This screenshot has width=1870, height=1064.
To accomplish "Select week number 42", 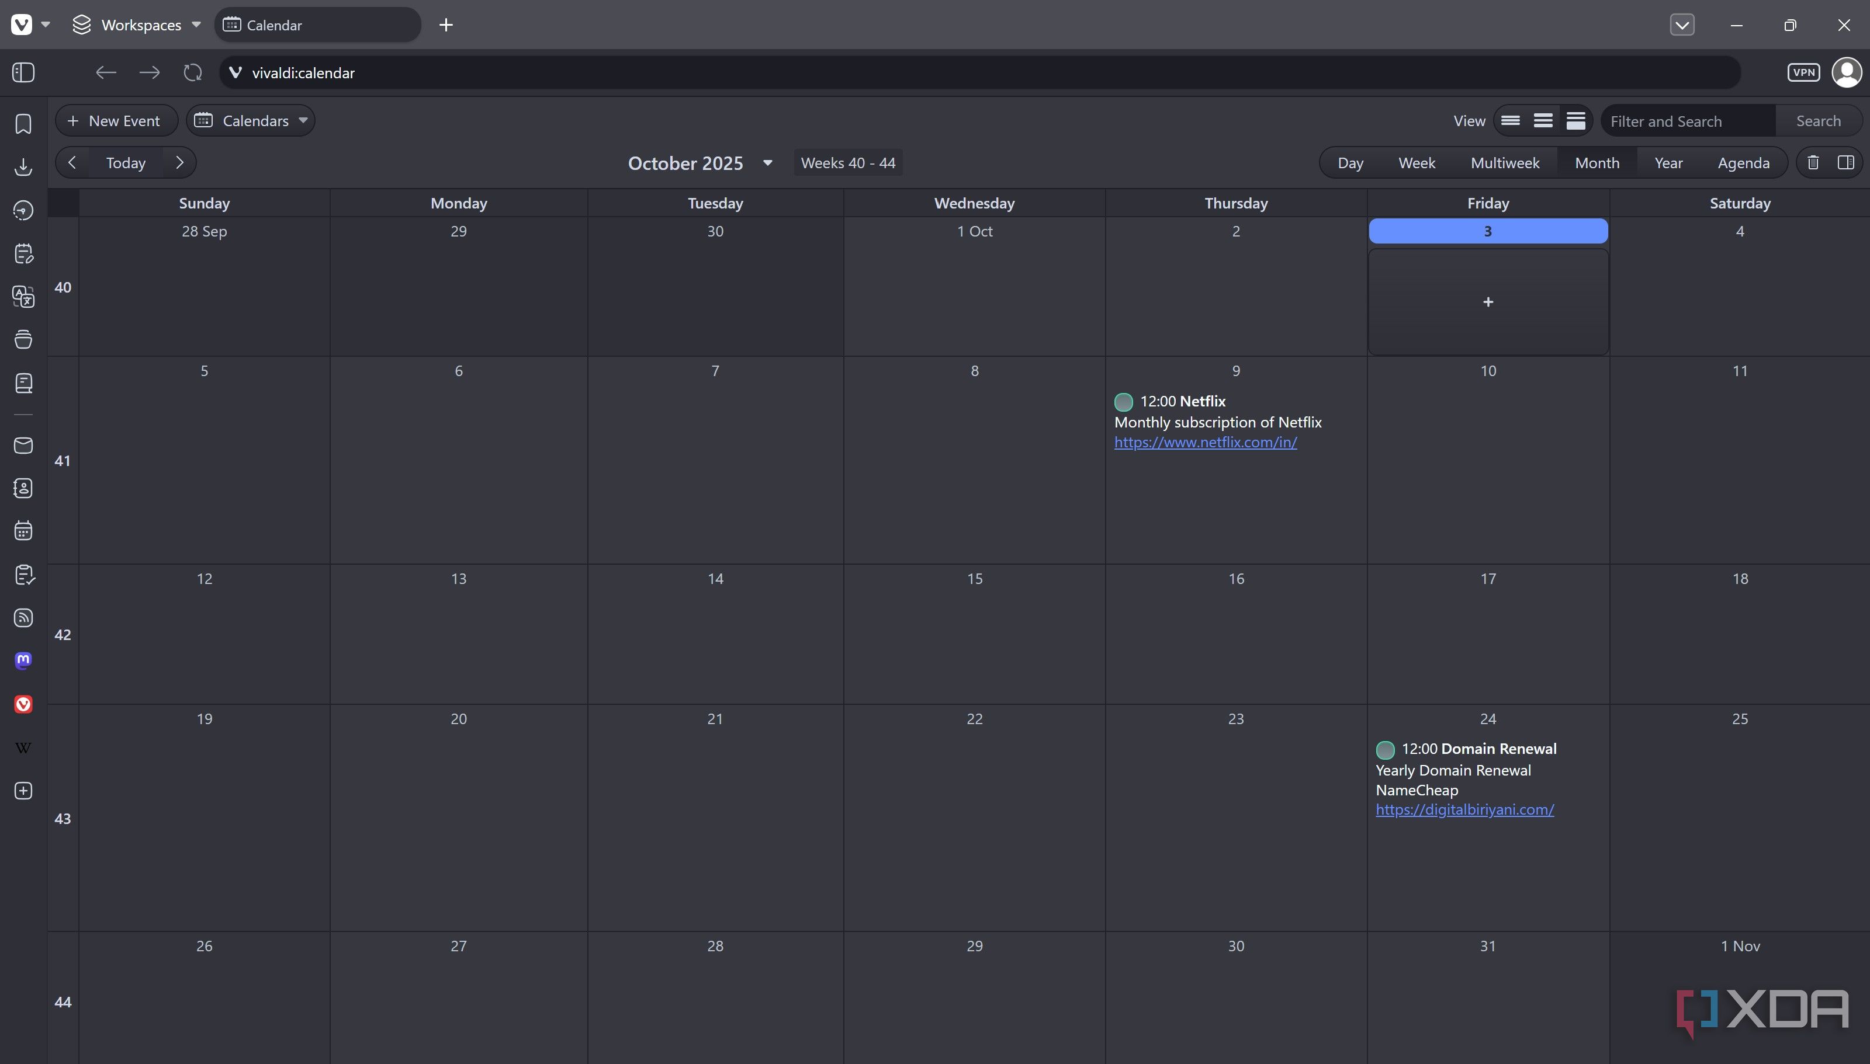I will tap(63, 634).
